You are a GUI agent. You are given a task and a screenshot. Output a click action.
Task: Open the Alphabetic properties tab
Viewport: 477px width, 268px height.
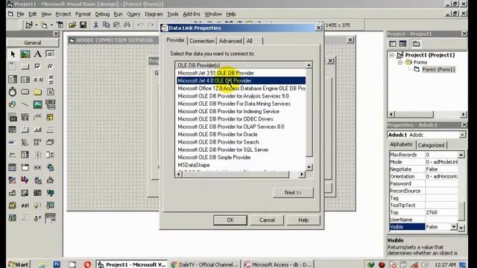point(401,144)
